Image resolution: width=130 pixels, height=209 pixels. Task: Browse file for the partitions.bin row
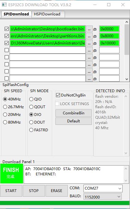pyautogui.click(x=89, y=36)
